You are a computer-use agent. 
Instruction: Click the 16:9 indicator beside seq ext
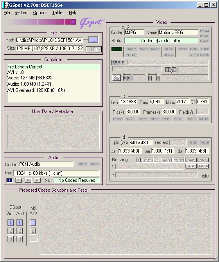204,143
